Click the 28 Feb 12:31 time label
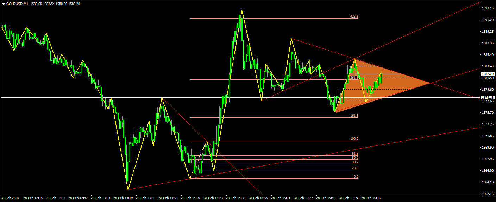 tap(56, 198)
